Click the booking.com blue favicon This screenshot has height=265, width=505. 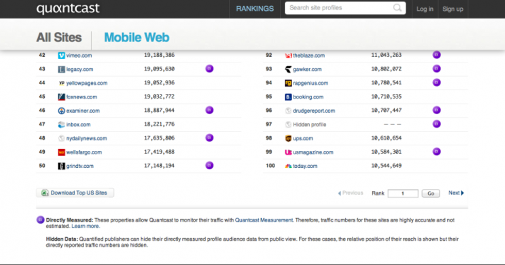tap(289, 97)
